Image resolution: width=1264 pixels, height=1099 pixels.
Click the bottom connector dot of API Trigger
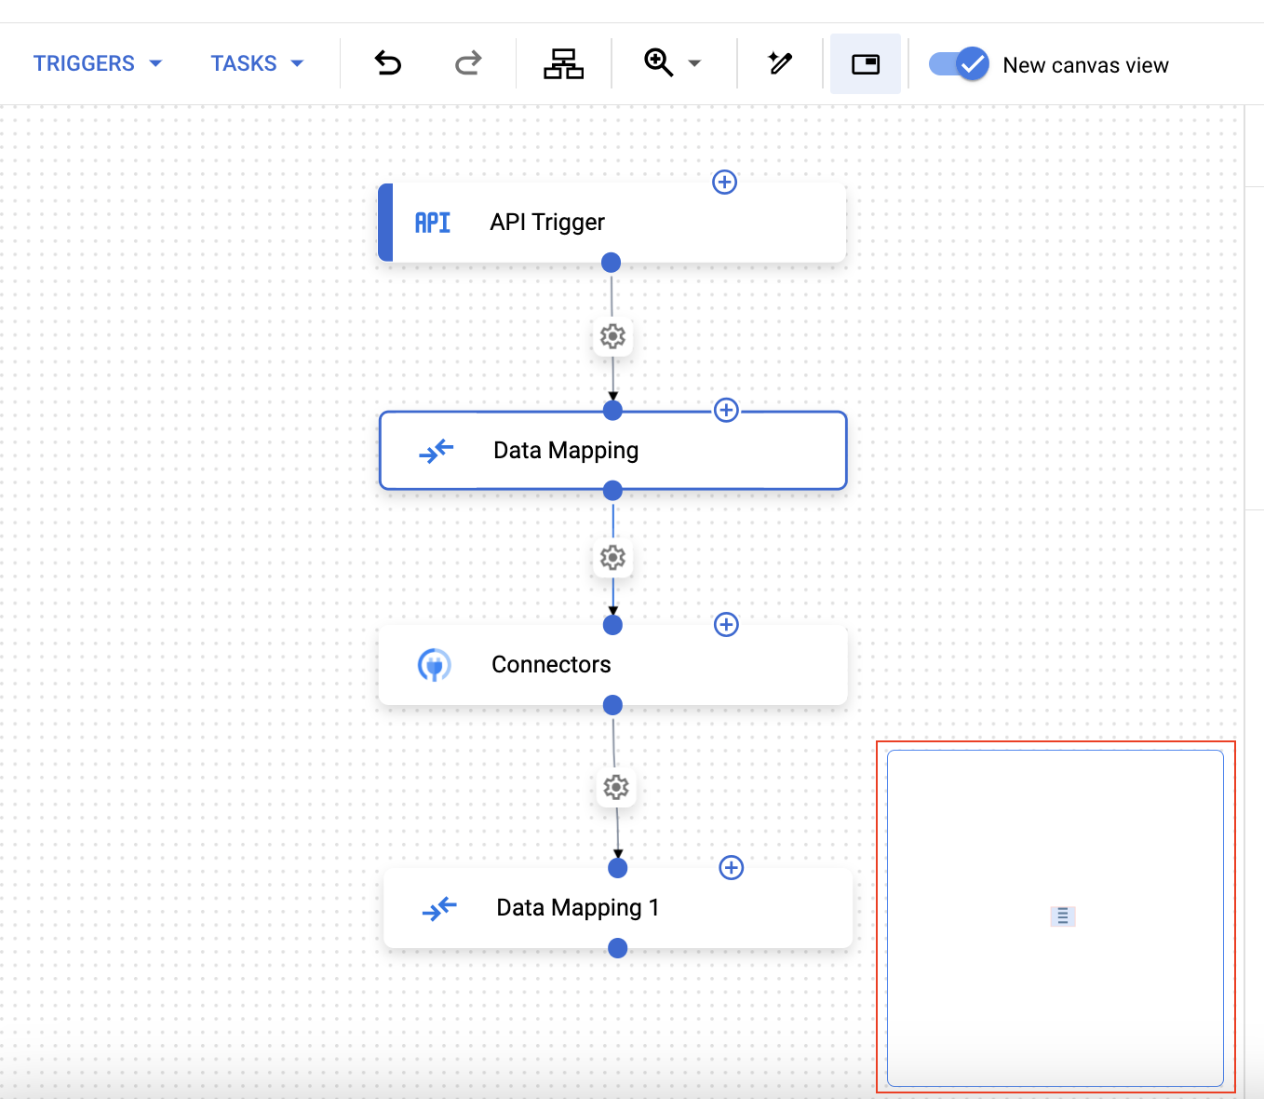point(612,263)
